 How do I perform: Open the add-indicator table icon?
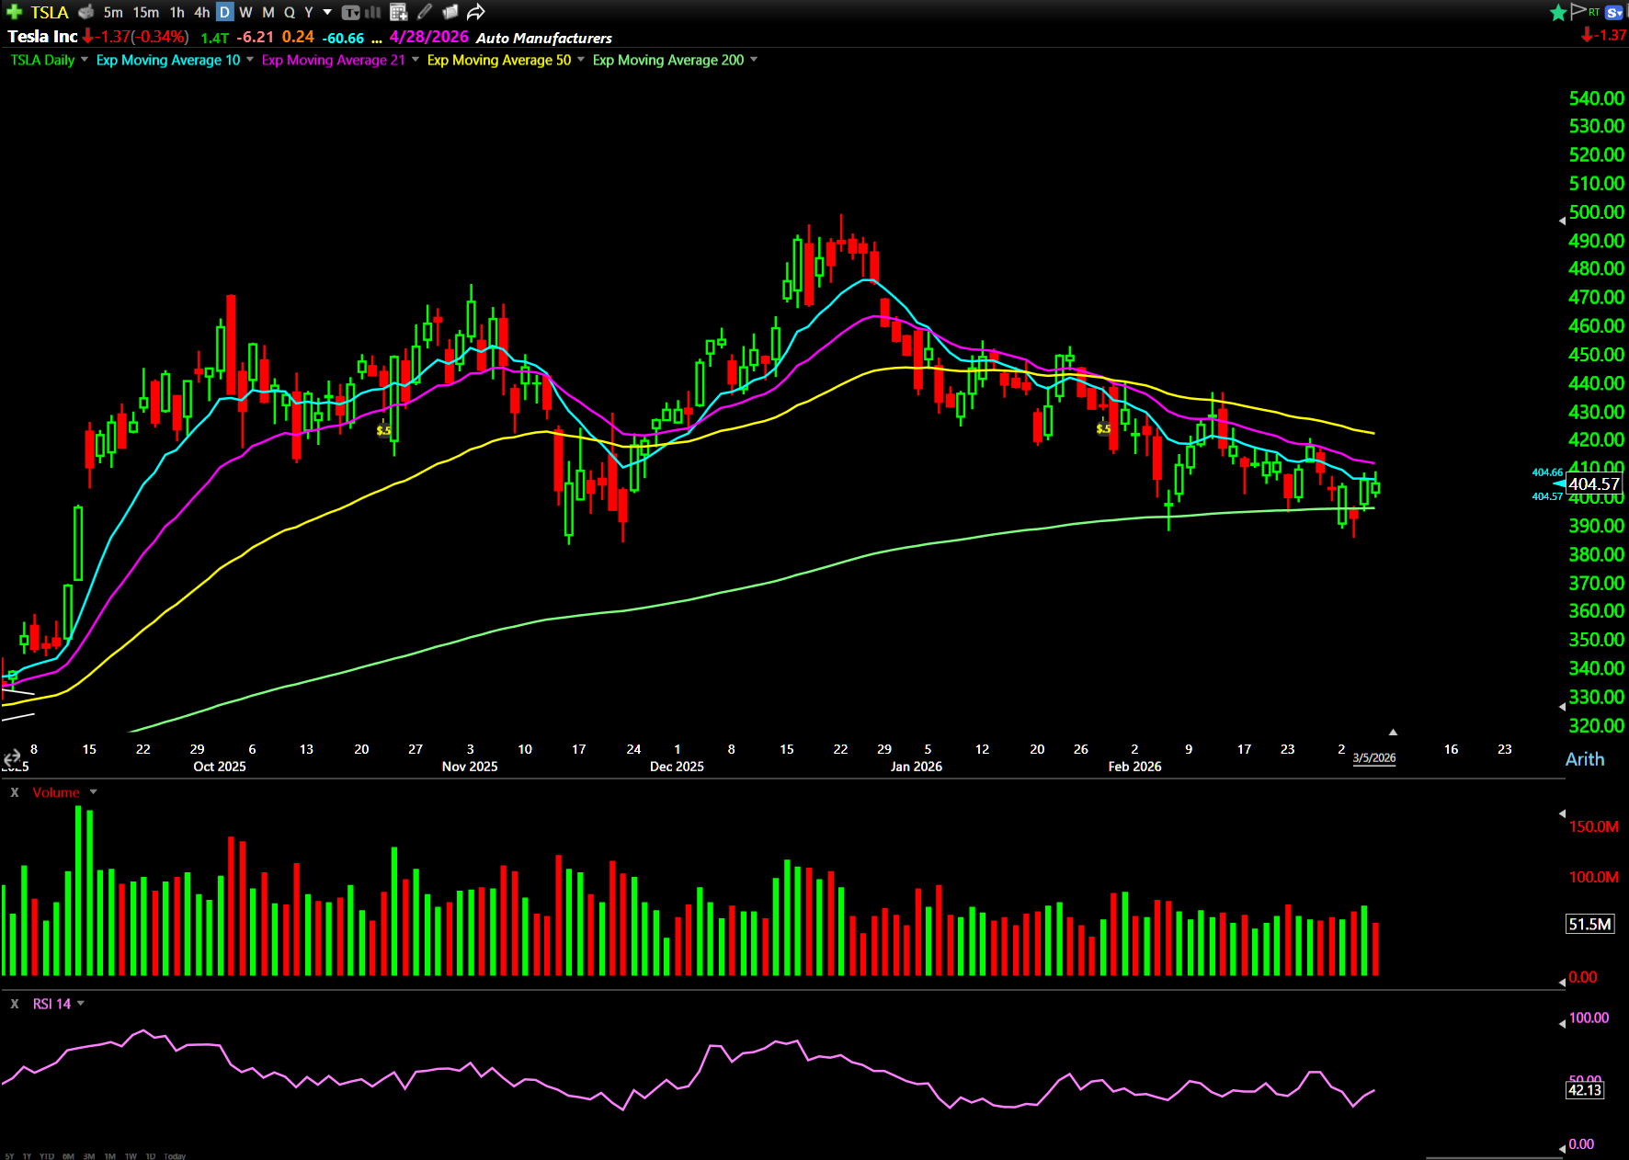(x=398, y=12)
